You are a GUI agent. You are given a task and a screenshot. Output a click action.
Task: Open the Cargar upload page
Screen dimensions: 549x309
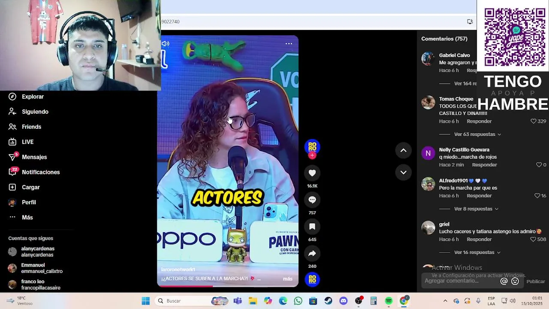(24, 187)
